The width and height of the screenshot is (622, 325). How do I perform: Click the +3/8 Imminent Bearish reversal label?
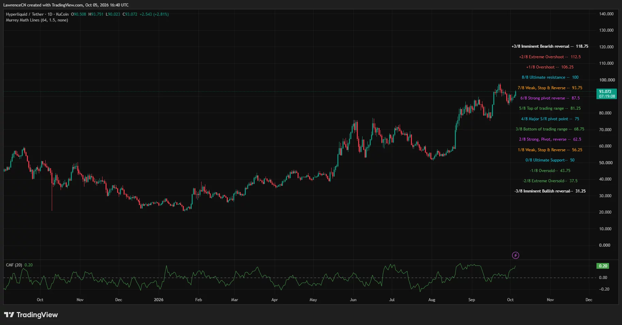click(550, 46)
